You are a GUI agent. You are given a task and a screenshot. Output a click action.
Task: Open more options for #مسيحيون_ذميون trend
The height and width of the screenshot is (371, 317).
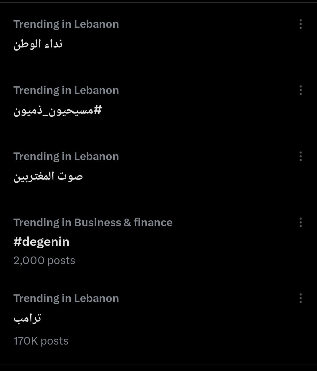point(301,90)
